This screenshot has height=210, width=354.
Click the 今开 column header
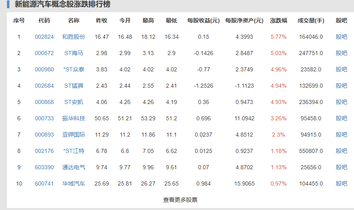pyautogui.click(x=125, y=20)
